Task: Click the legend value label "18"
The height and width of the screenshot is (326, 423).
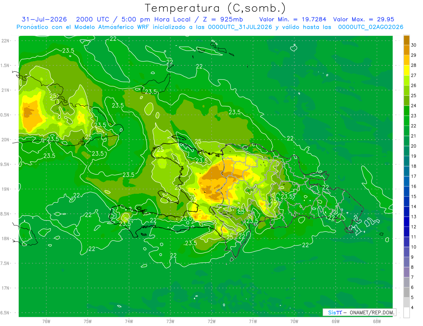Action: pyautogui.click(x=414, y=166)
